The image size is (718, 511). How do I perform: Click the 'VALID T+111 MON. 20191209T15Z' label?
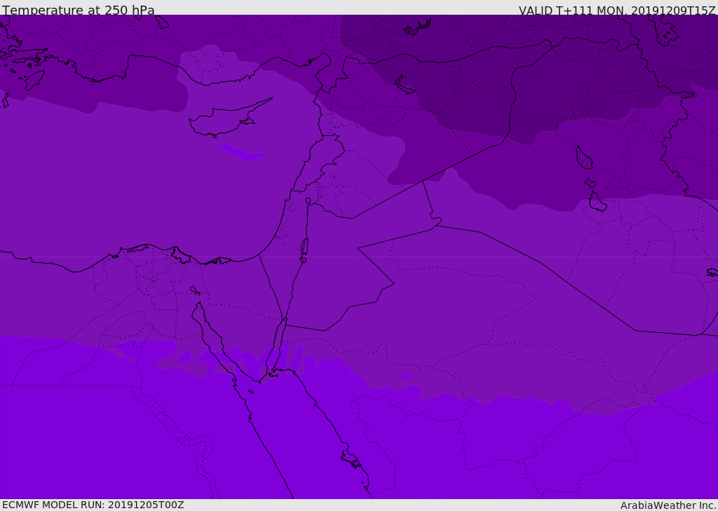coord(617,10)
